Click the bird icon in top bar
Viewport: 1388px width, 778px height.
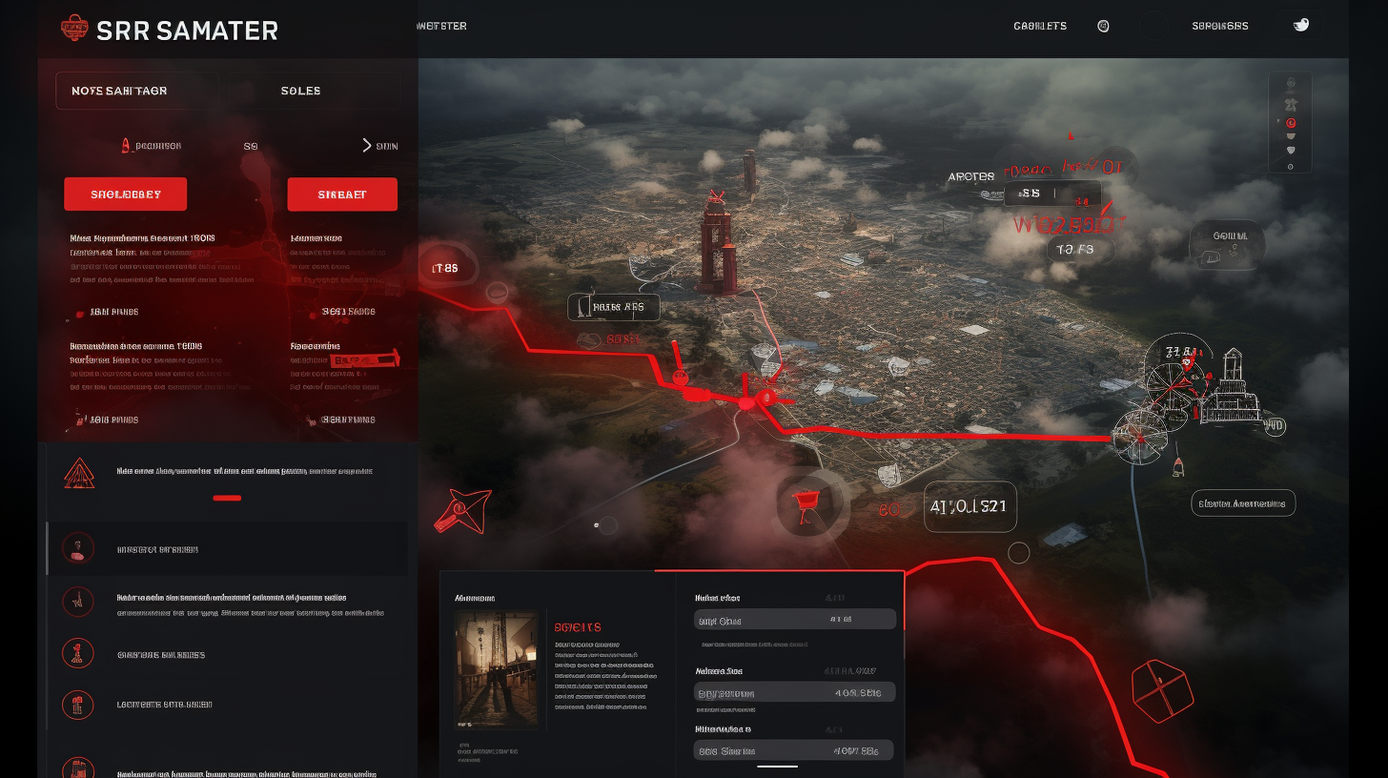[x=1300, y=25]
